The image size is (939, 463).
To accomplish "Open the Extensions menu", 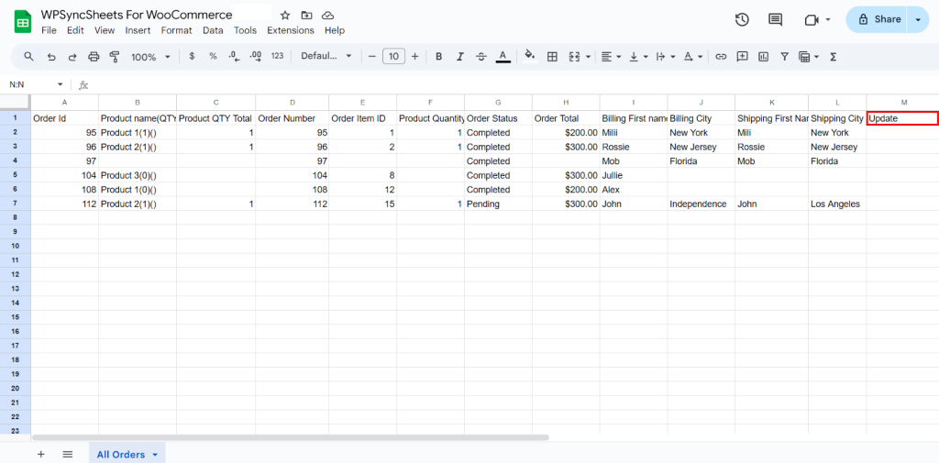I will coord(291,30).
